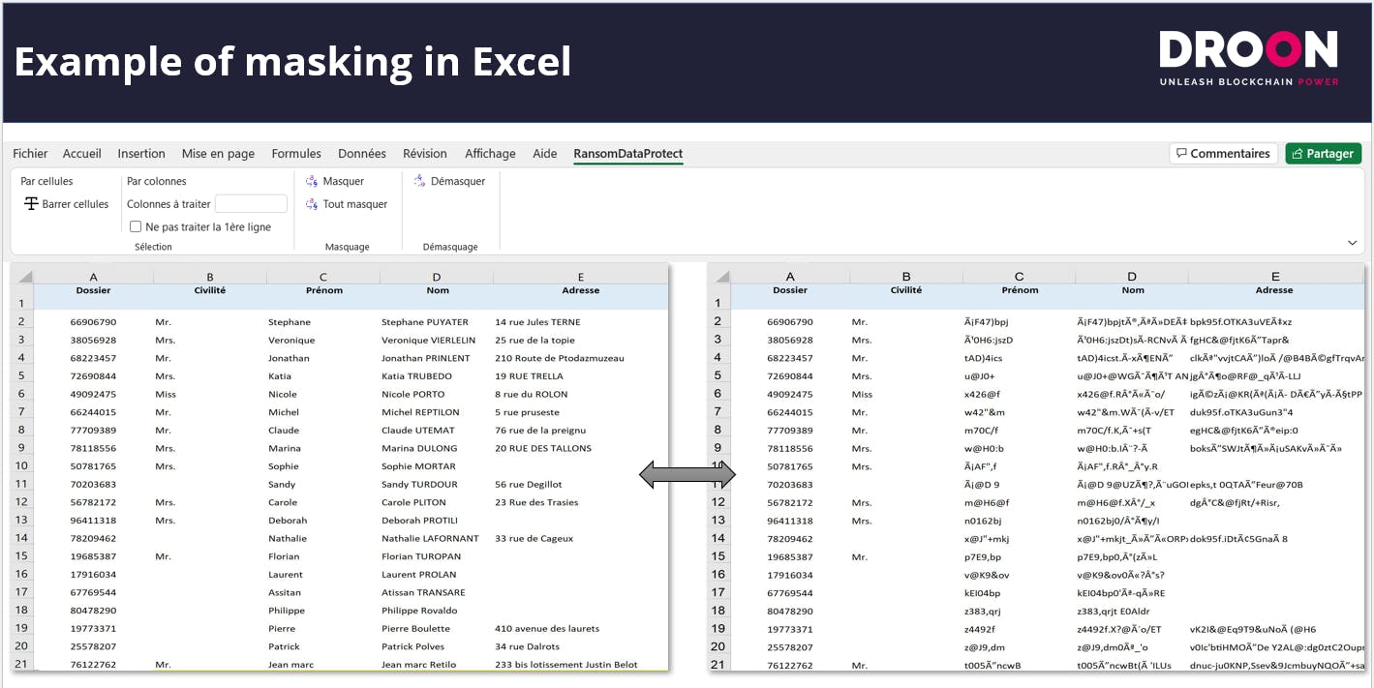Select column C header in the left sheet

click(x=323, y=277)
